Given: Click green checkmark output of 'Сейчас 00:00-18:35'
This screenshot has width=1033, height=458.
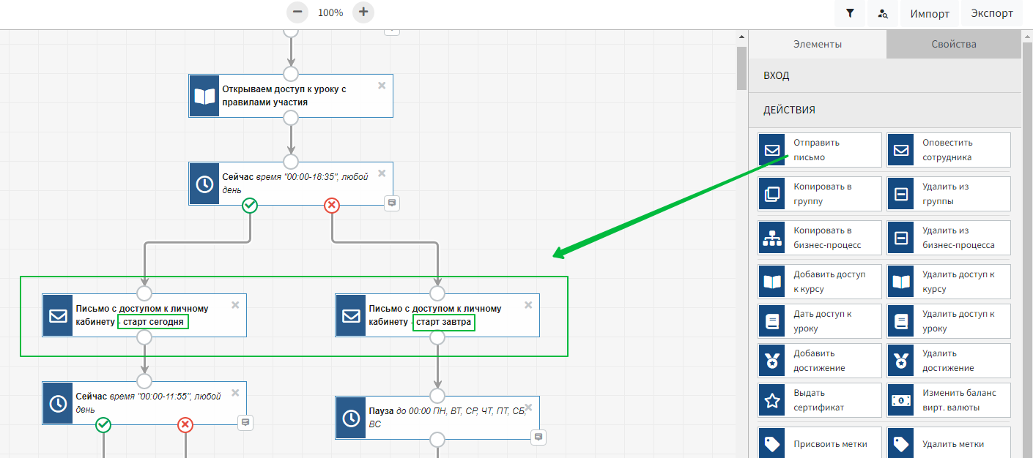Looking at the screenshot, I should pyautogui.click(x=250, y=206).
